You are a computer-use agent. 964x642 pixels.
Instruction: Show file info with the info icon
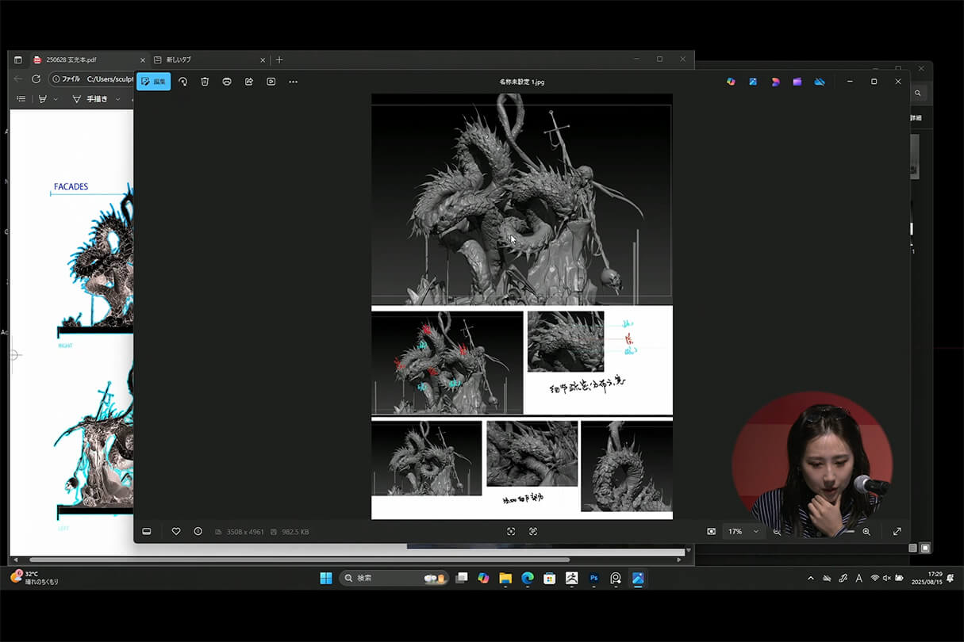[x=198, y=531]
